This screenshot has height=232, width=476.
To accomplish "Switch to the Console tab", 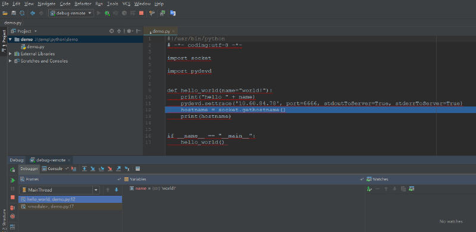I will tap(52, 169).
